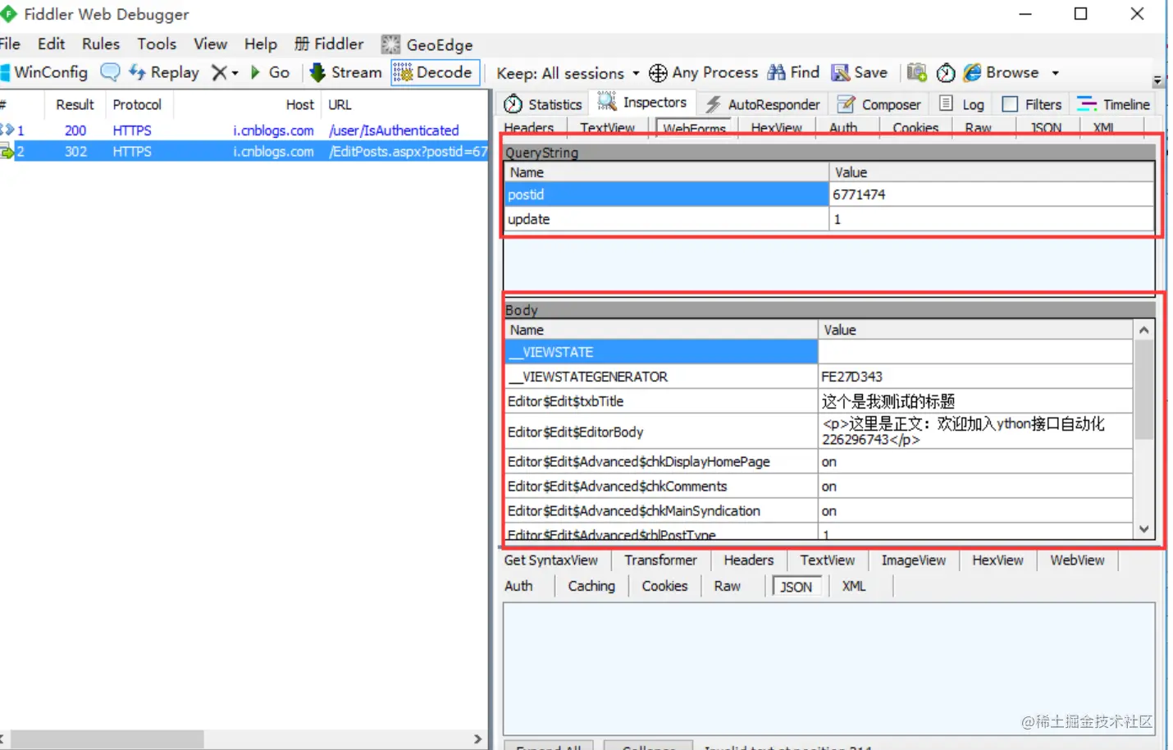This screenshot has width=1173, height=750.
Task: Click Body list scroll down arrow
Action: (1143, 529)
